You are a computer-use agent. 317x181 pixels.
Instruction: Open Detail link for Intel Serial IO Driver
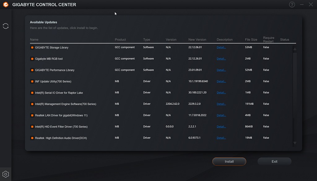click(x=221, y=93)
